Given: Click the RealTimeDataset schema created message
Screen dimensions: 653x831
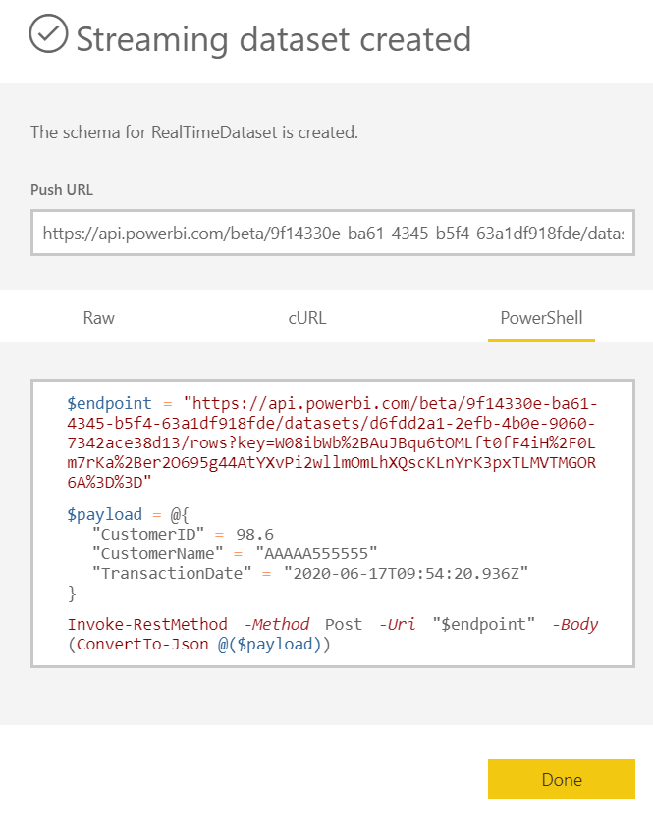Looking at the screenshot, I should 194,131.
